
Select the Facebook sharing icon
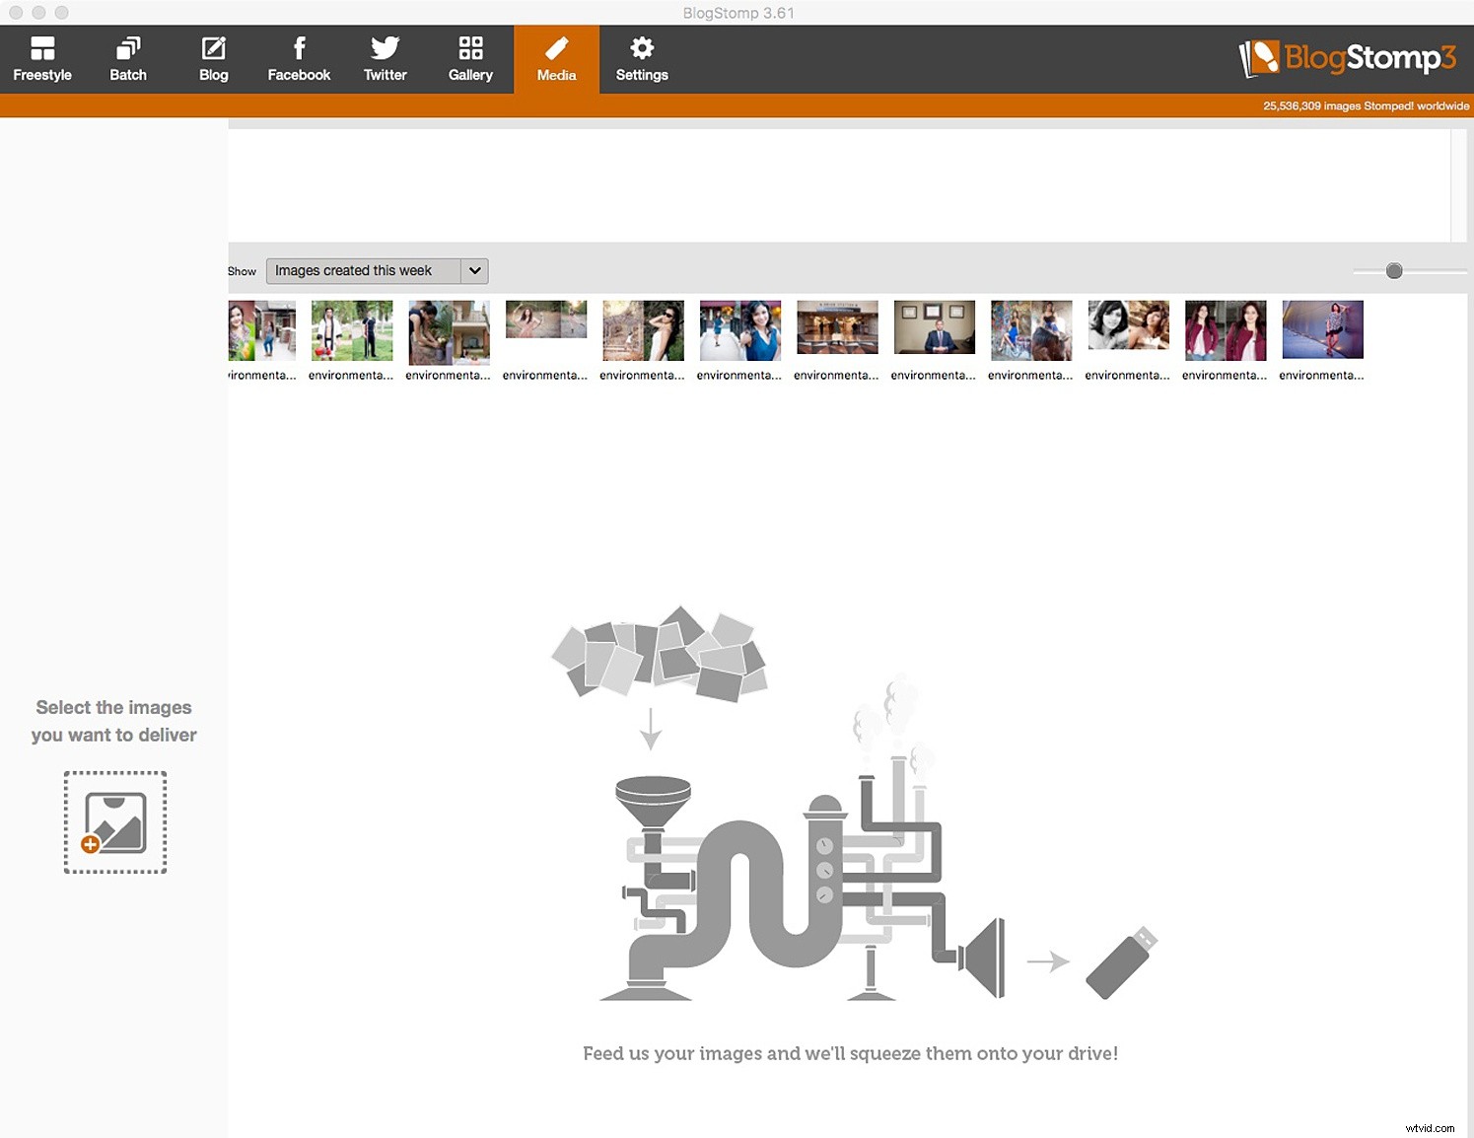(299, 57)
